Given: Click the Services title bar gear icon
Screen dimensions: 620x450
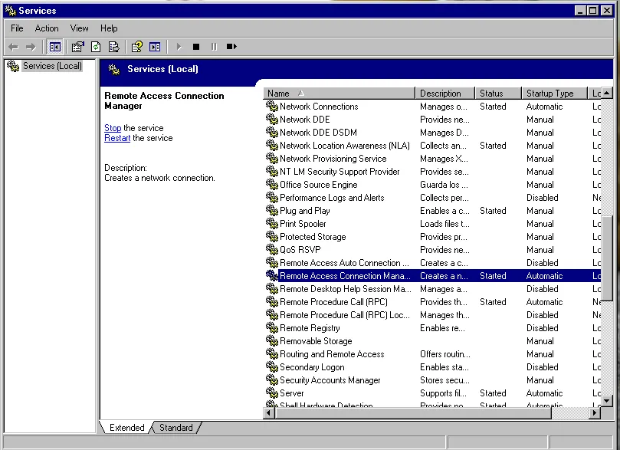Looking at the screenshot, I should 11,10.
